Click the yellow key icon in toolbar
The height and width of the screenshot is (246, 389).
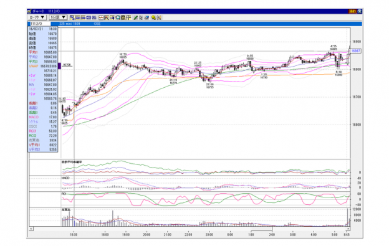[x=153, y=17]
